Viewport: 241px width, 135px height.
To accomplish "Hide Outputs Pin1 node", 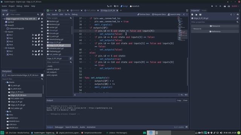I will click(x=42, y=51).
